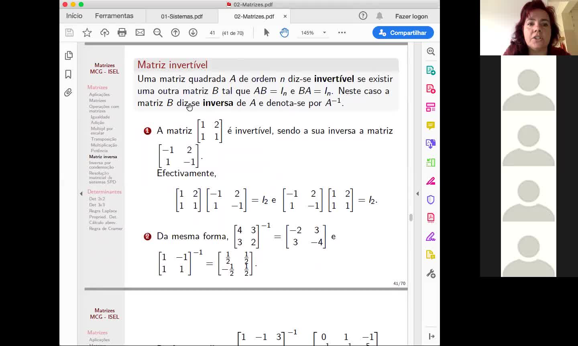Jump to Regra de Cramer link
The height and width of the screenshot is (346, 578).
pyautogui.click(x=106, y=229)
